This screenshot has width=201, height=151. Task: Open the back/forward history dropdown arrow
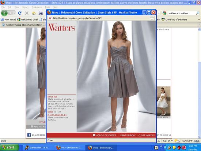click(x=14, y=13)
